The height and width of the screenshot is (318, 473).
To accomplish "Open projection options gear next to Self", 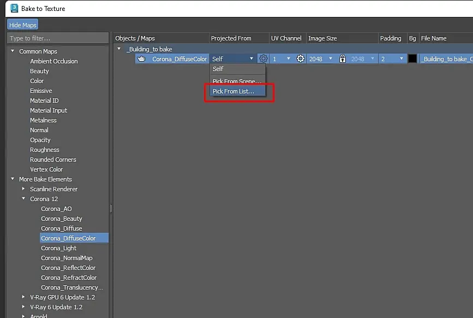I will click(263, 58).
